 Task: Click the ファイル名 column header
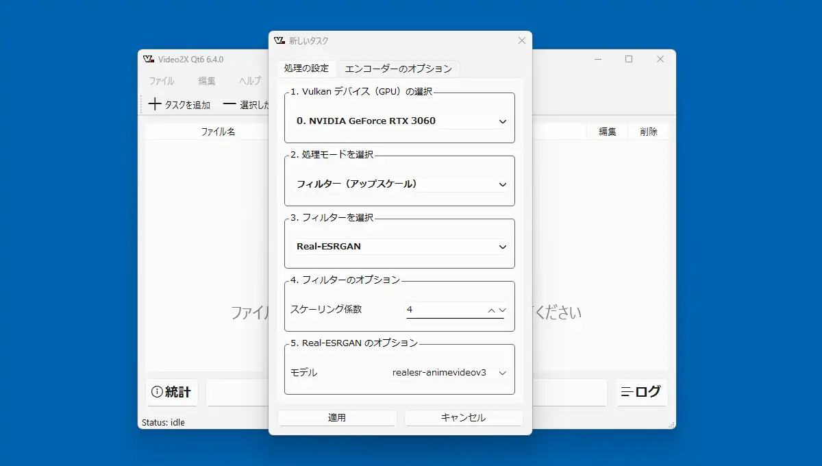tap(218, 132)
